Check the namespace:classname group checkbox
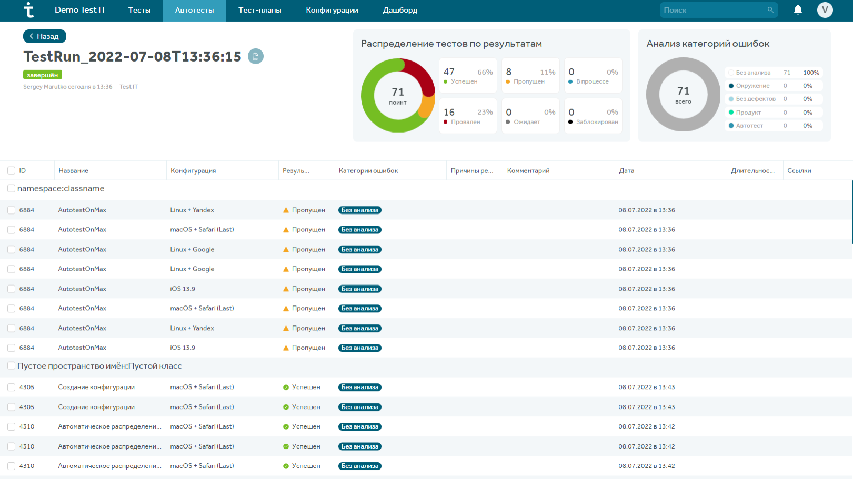This screenshot has height=479, width=853. pyautogui.click(x=11, y=188)
